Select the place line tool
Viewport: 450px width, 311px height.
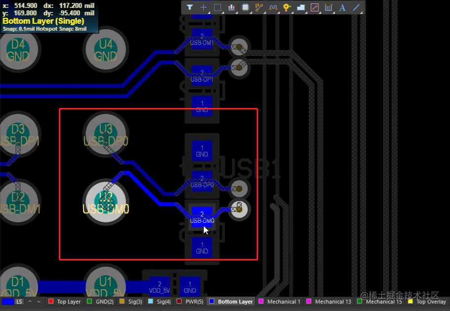[x=356, y=7]
